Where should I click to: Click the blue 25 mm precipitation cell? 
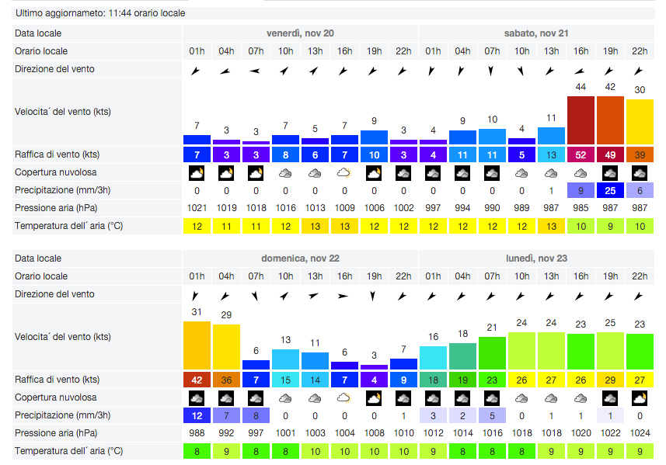tap(610, 191)
